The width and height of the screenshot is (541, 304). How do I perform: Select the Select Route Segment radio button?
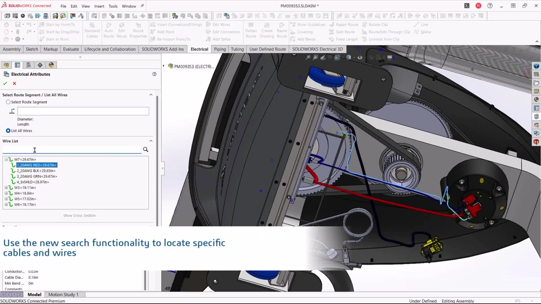[8, 102]
